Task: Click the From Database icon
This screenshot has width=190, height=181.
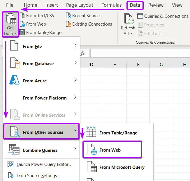Action: tap(15, 63)
